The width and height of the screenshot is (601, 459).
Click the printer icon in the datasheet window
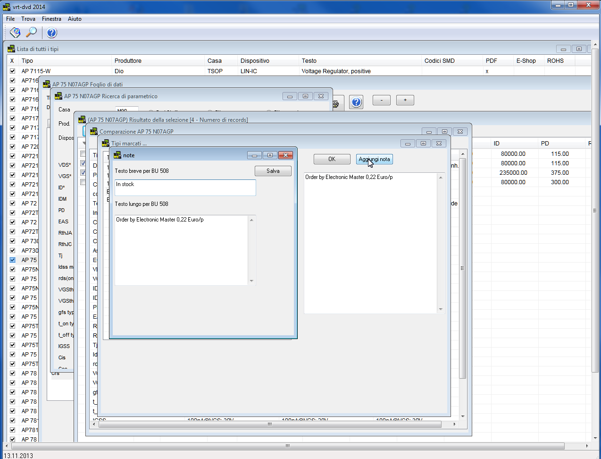tap(336, 104)
